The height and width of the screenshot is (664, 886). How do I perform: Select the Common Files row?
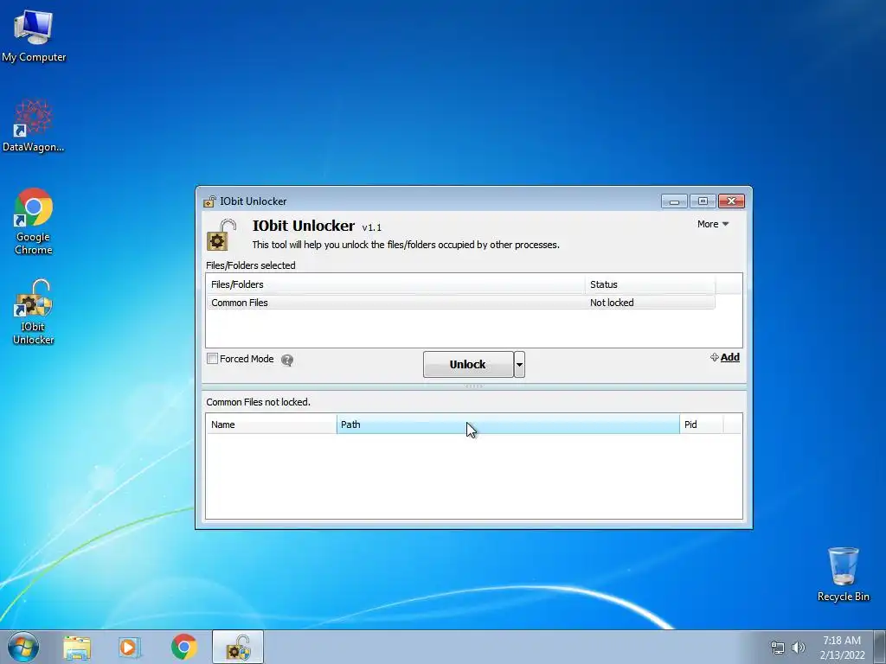pos(460,303)
